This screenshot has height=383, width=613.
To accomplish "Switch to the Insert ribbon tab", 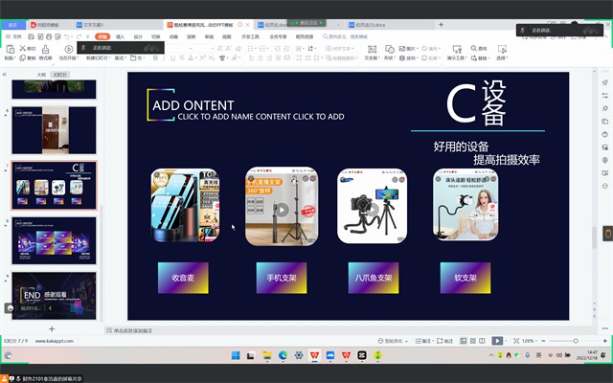I will pyautogui.click(x=121, y=36).
